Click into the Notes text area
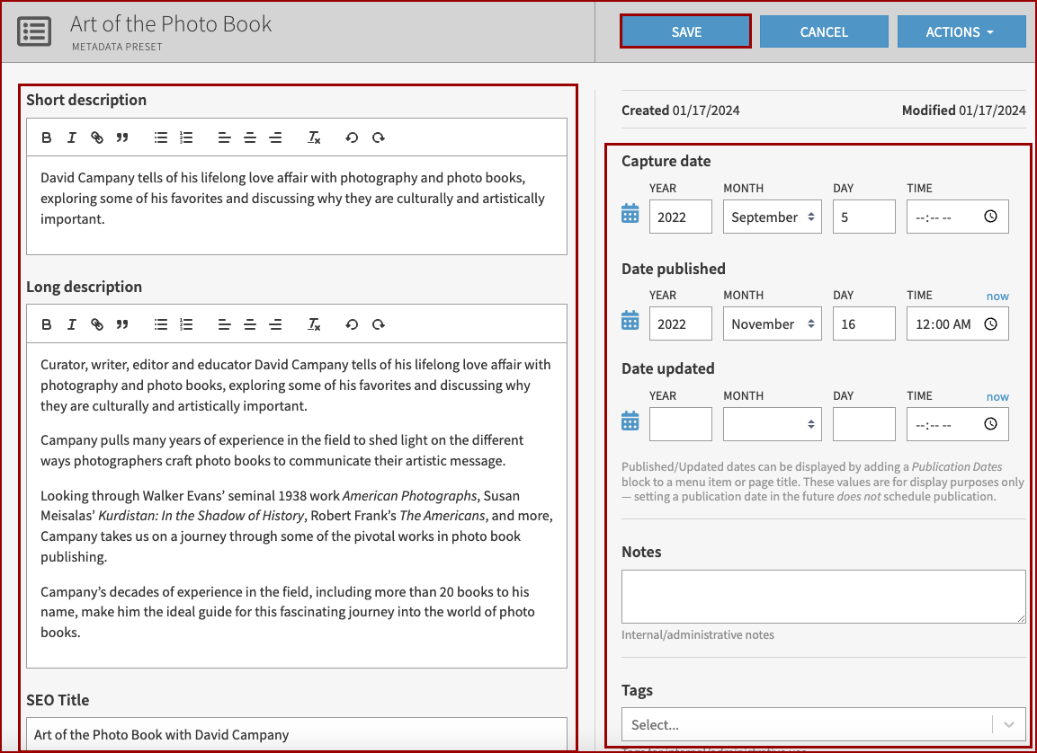 (x=823, y=596)
